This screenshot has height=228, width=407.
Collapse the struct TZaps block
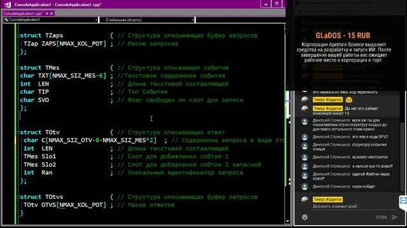18,35
